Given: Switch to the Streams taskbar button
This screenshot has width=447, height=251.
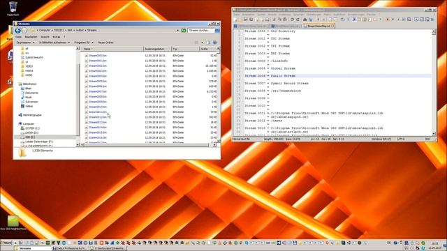Looking at the screenshot, I should click(33, 248).
